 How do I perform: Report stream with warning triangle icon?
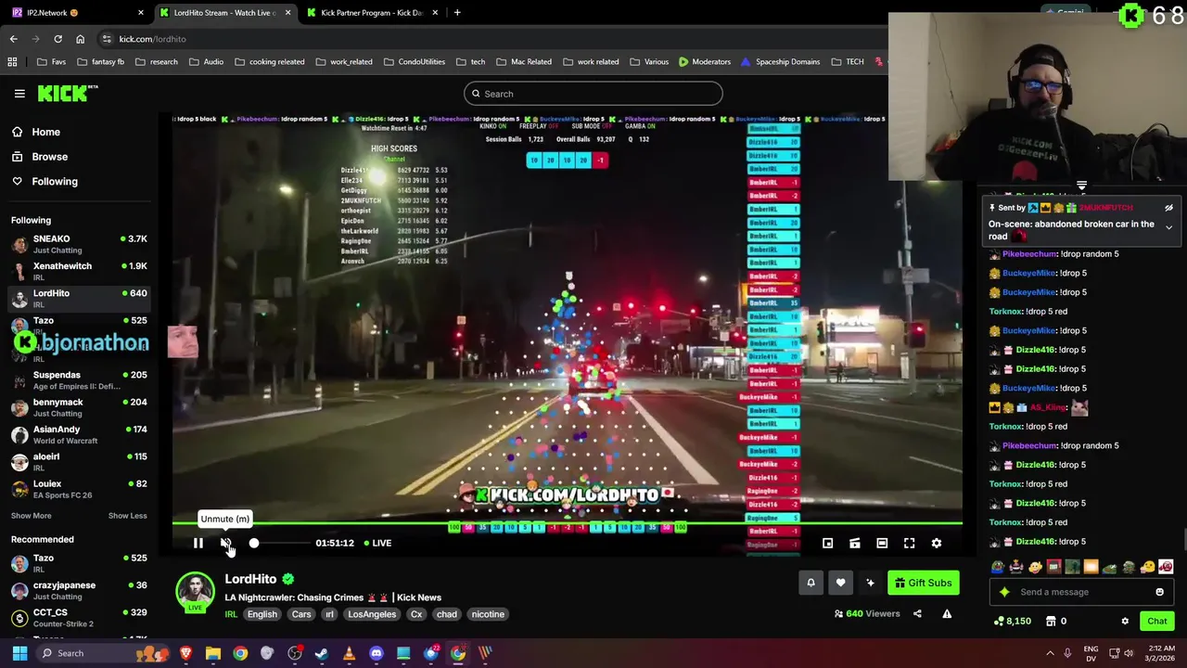(x=947, y=613)
